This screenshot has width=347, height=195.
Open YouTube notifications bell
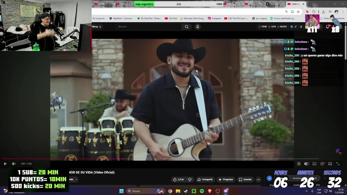(x=327, y=27)
